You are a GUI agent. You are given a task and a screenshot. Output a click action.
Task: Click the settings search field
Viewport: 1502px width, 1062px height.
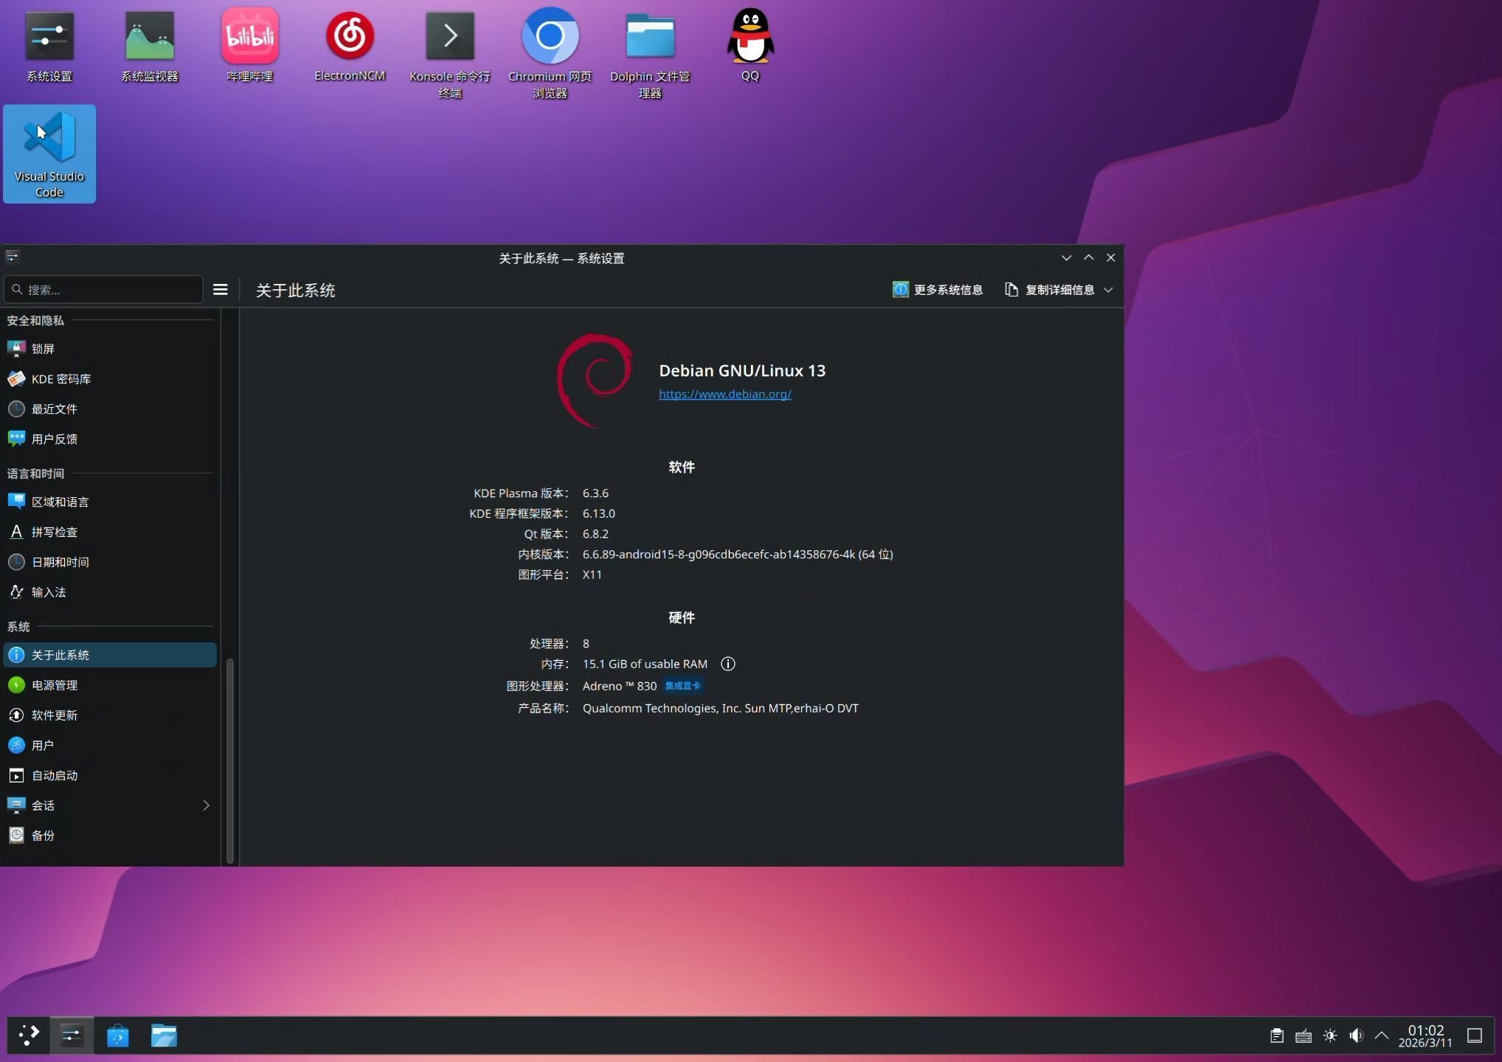[x=103, y=290]
